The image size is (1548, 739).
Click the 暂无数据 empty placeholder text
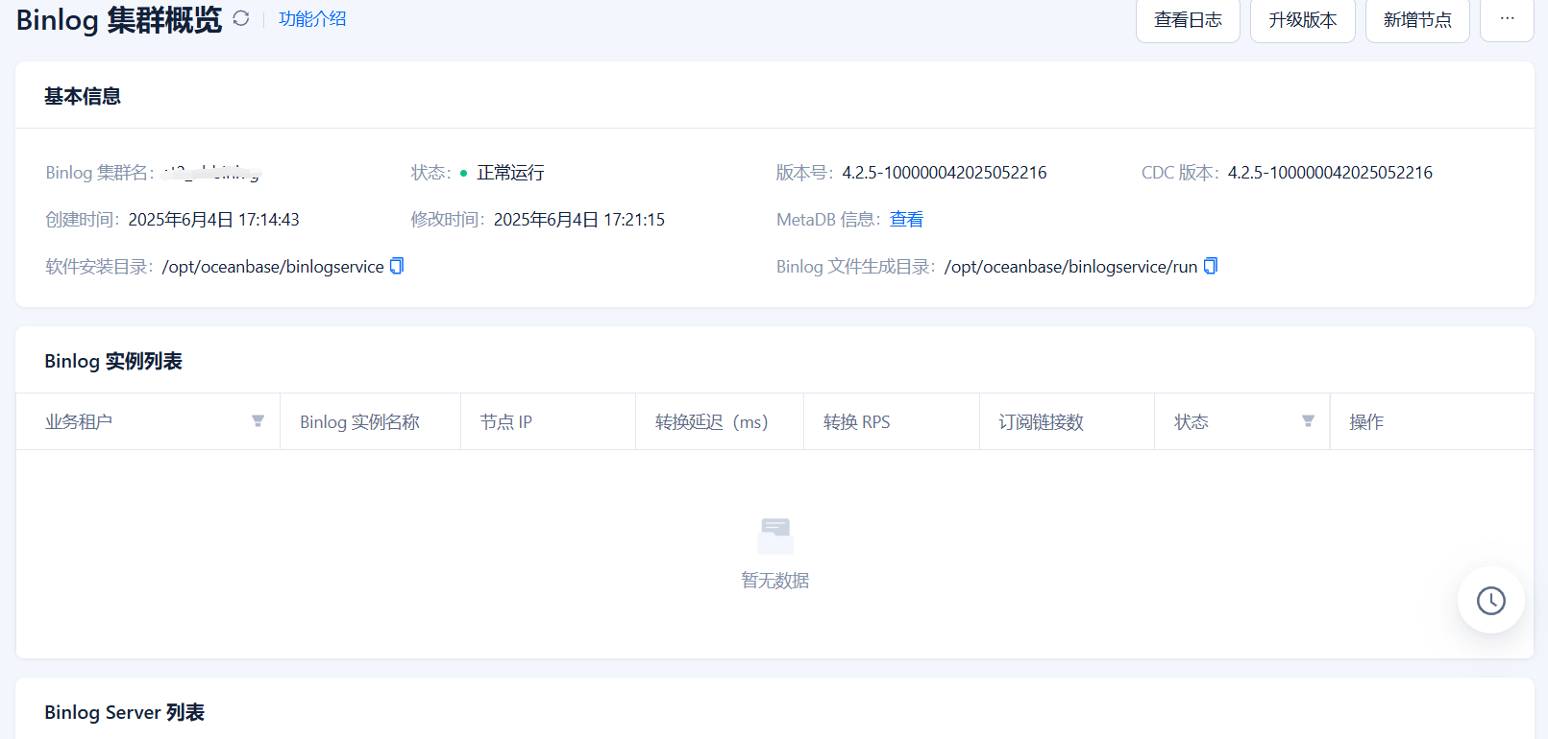pyautogui.click(x=775, y=581)
